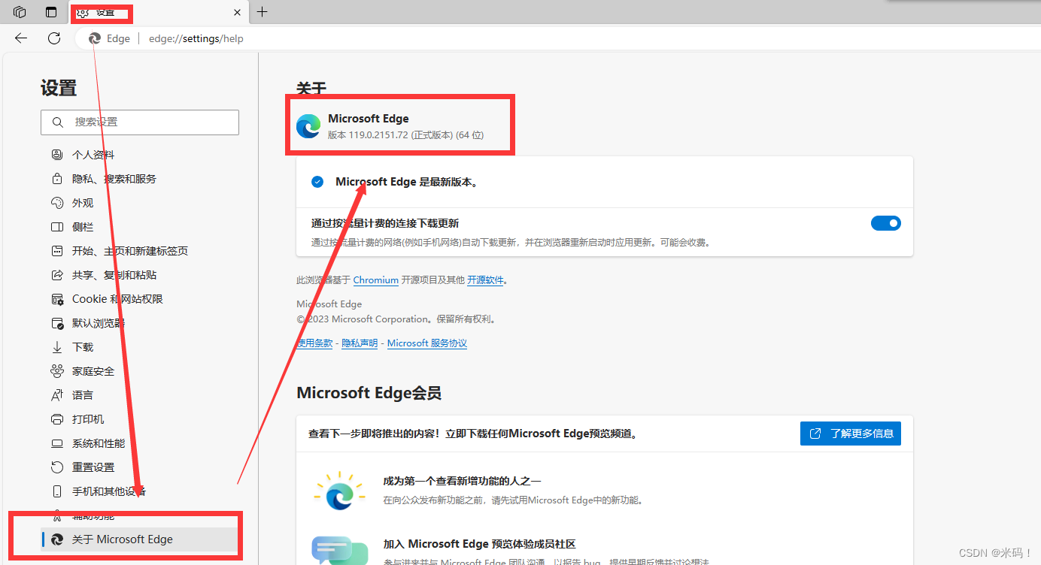Click the 语言 icon

click(x=57, y=395)
